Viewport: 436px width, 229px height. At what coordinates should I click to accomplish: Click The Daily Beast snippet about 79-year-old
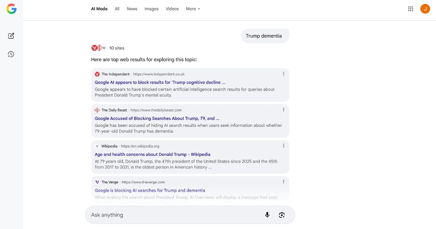click(x=188, y=128)
